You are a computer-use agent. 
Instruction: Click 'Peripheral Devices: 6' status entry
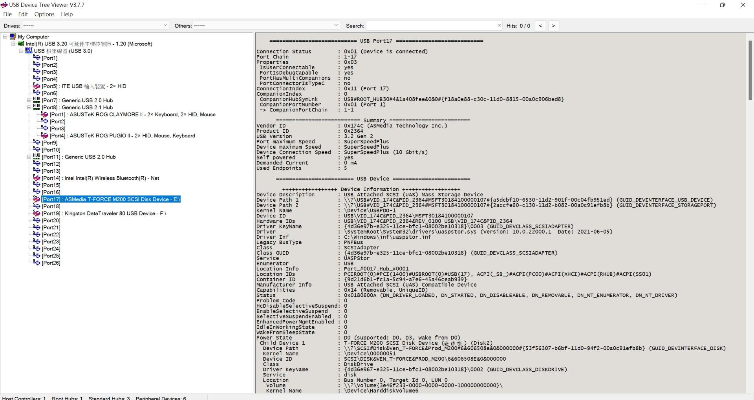(161, 398)
